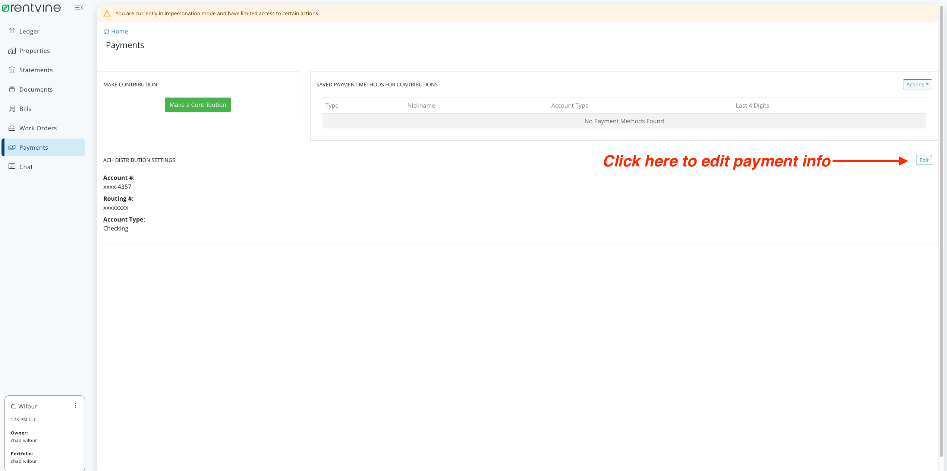Select the Payments menu item

(x=43, y=147)
